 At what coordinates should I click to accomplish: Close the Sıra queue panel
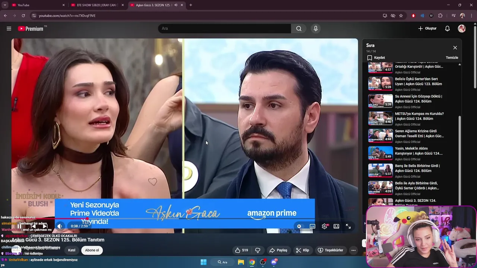pos(455,48)
